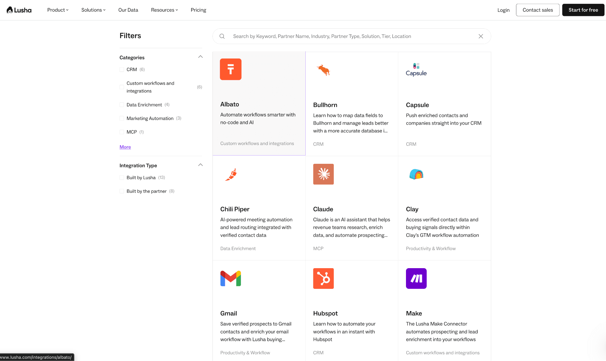Open the Chili Piper title link

(x=235, y=209)
